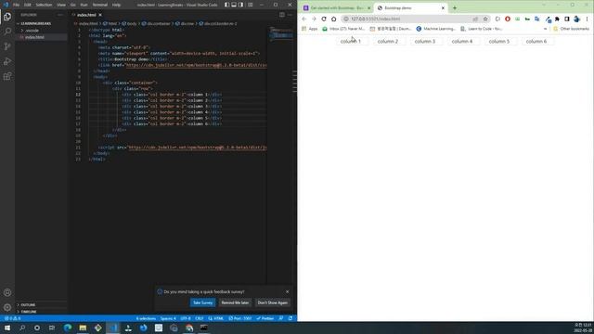Click the Take Survey button
The image size is (594, 334).
(x=203, y=302)
